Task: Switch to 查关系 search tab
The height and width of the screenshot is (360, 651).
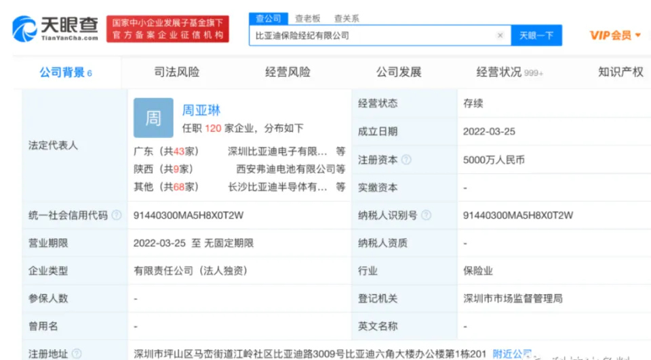Action: pyautogui.click(x=347, y=18)
